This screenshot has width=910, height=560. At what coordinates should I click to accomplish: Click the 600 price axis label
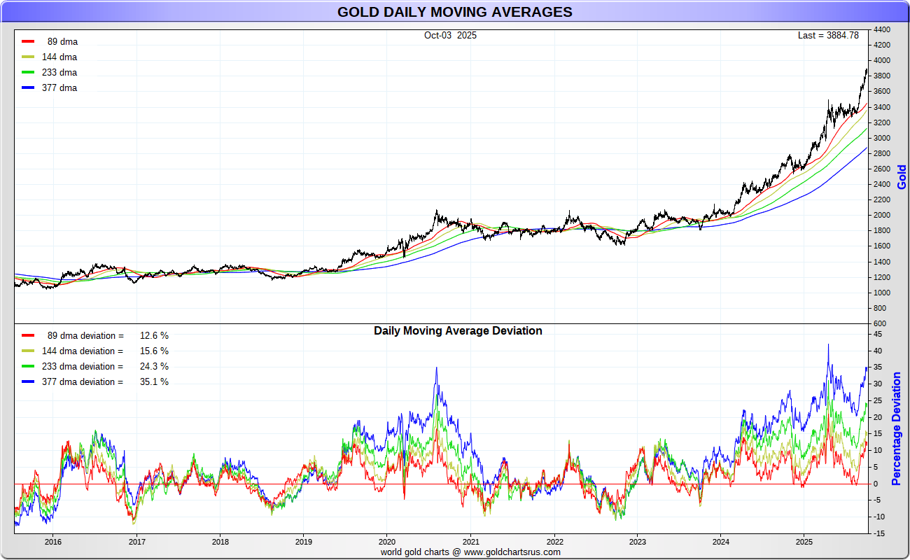point(880,324)
